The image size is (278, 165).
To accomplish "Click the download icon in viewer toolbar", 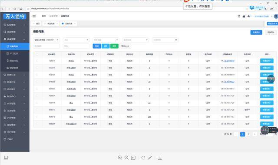I will point(160,158).
